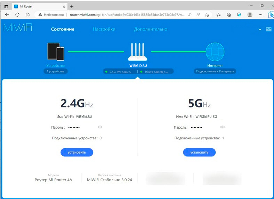The image size is (274, 199).
Task: Open a new browser tab
Action: pos(72,7)
